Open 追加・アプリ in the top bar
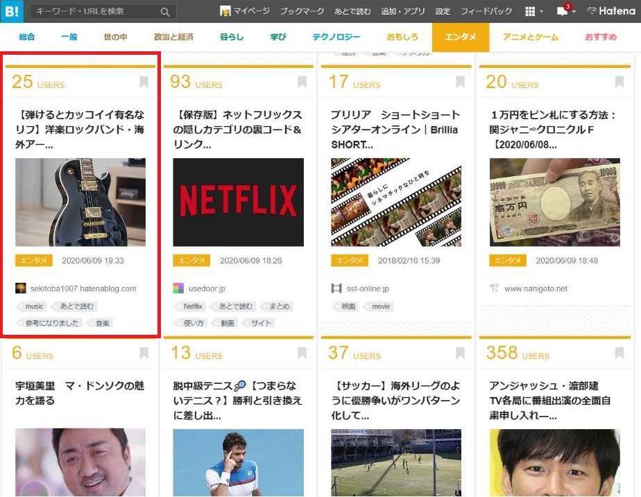This screenshot has width=641, height=497. (402, 11)
